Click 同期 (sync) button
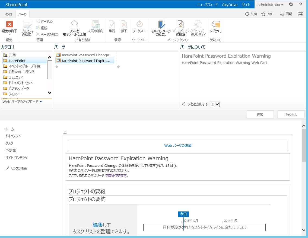Viewport: 308px width, 238px height. coord(286,14)
